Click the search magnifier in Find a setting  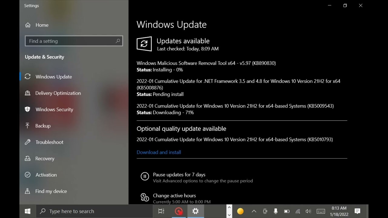click(x=118, y=41)
